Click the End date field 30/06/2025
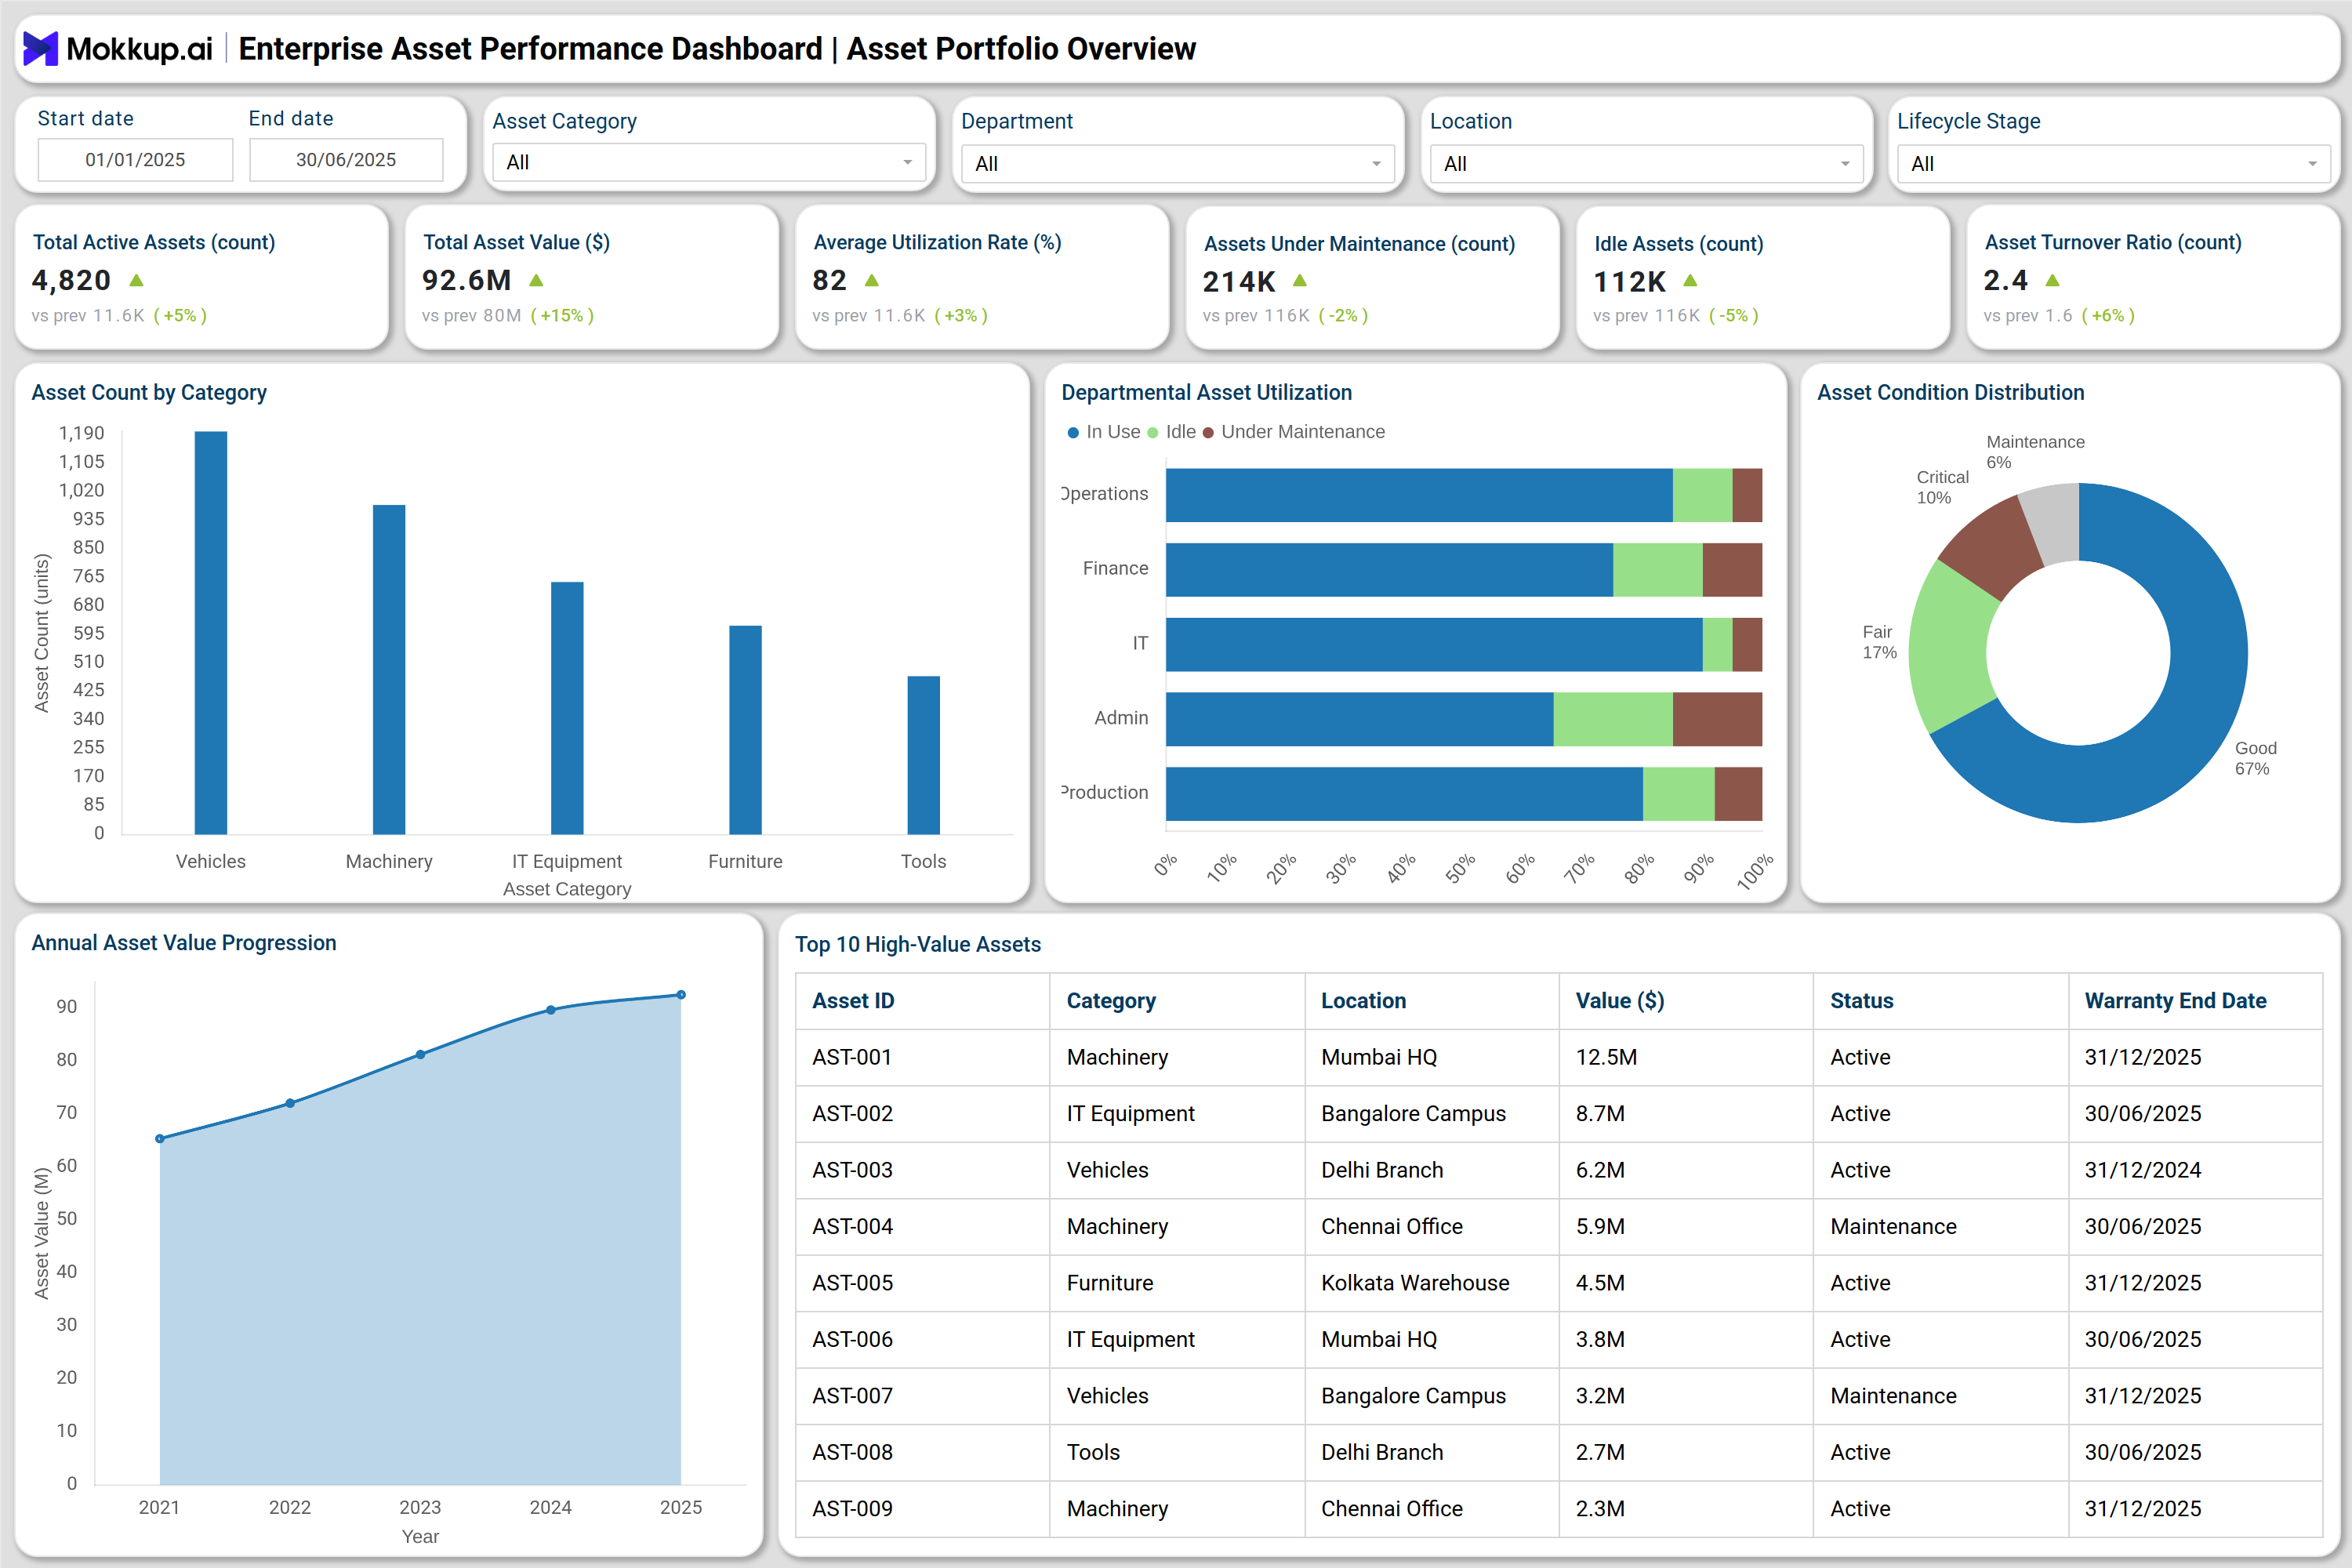Image resolution: width=2352 pixels, height=1568 pixels. (346, 160)
